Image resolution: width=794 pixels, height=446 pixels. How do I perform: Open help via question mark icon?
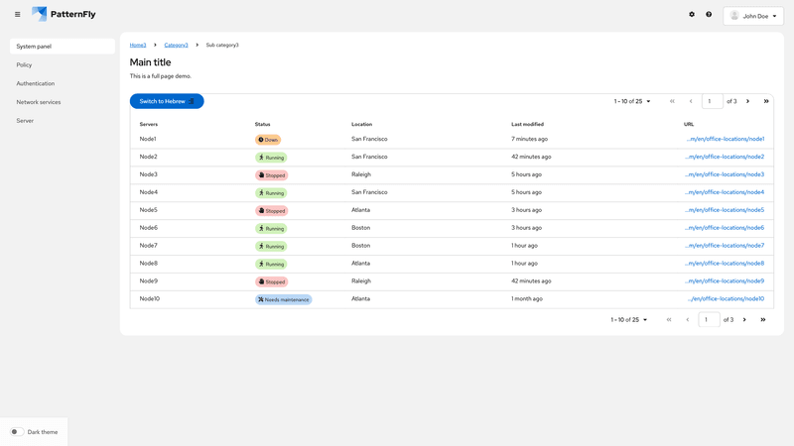click(709, 15)
